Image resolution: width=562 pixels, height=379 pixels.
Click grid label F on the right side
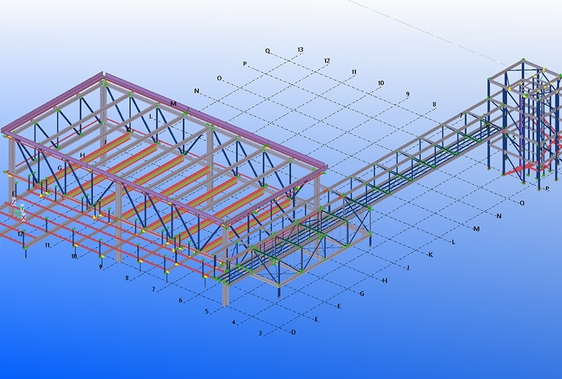(338, 307)
